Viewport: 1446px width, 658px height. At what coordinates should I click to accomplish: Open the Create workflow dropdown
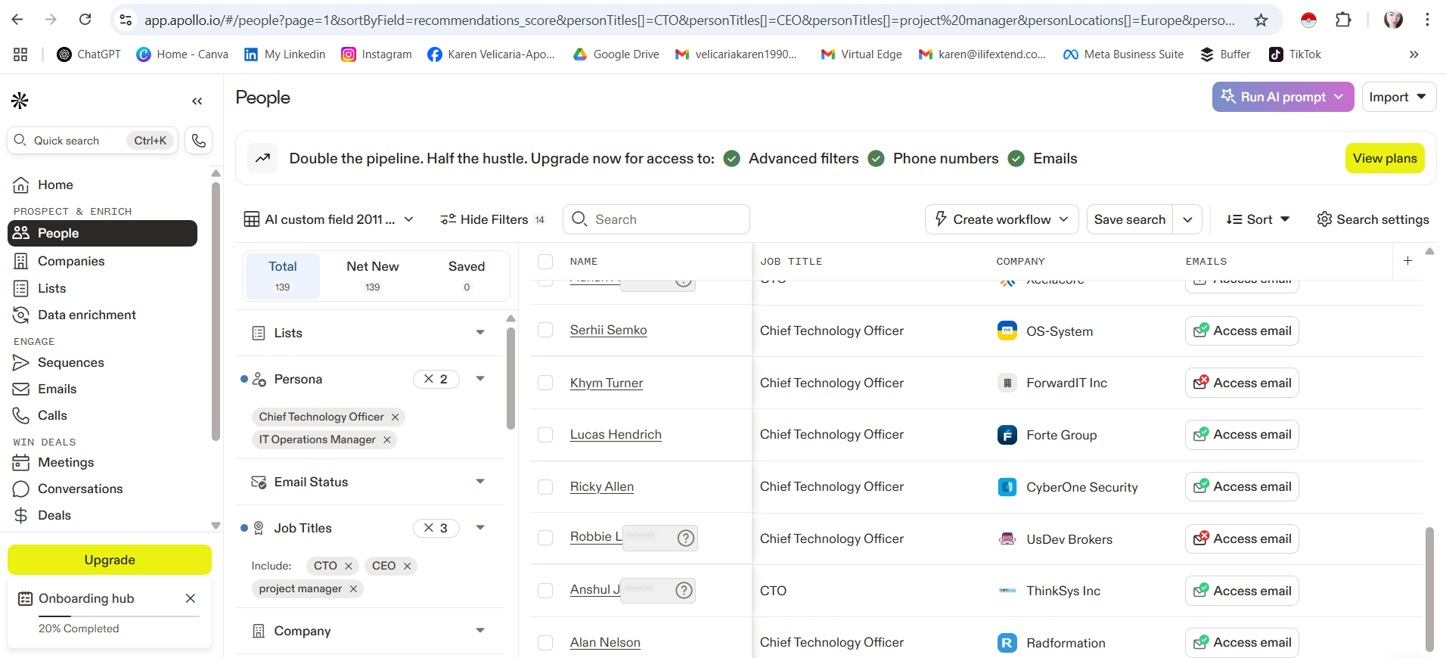1001,219
